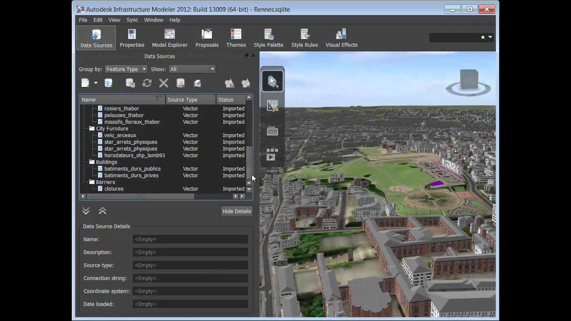The height and width of the screenshot is (321, 571).
Task: Open the Show filter dropdown
Action: click(x=192, y=69)
